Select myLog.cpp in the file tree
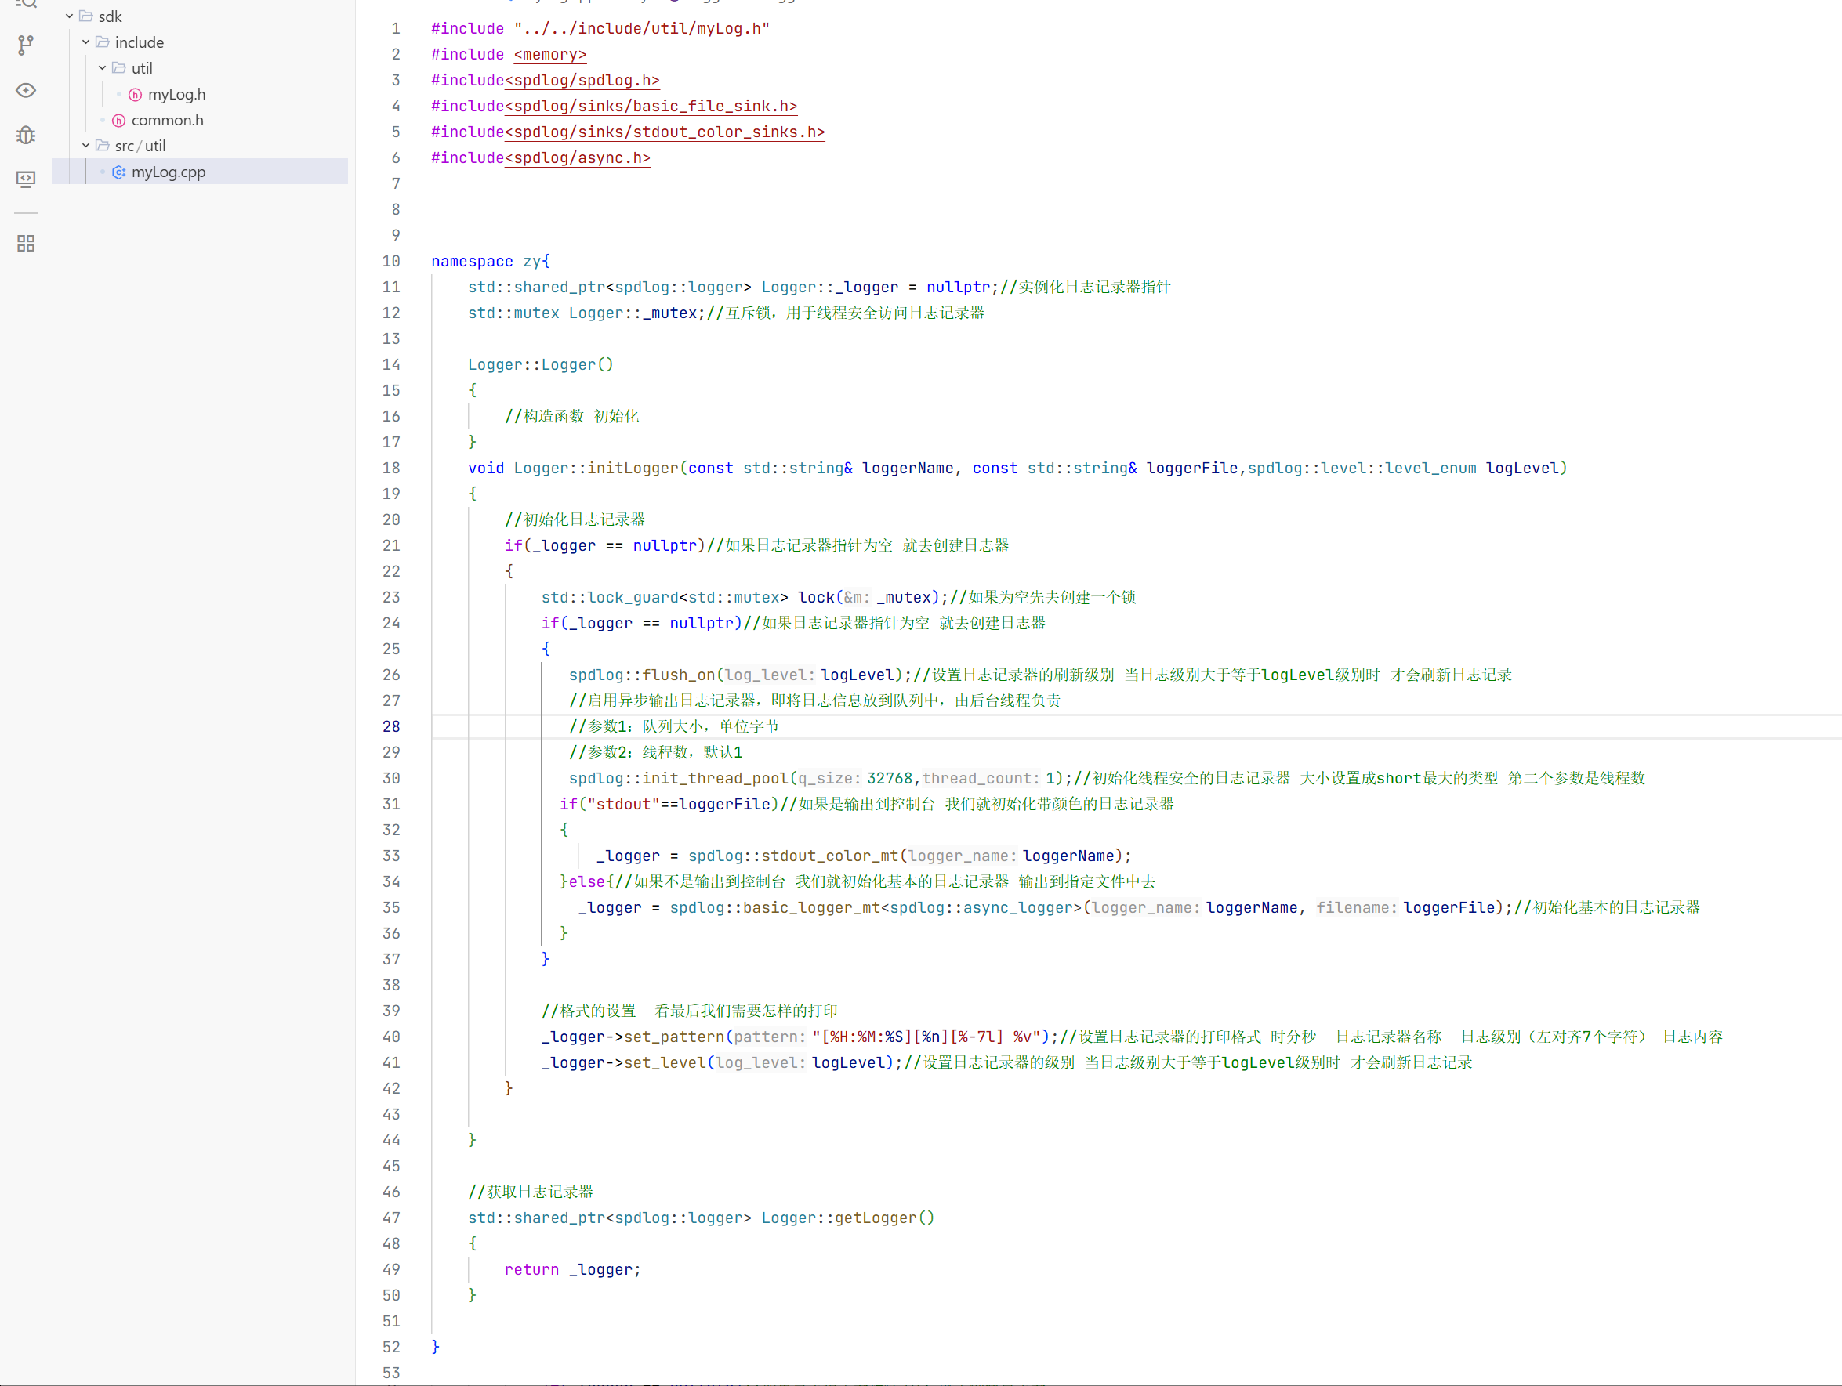 [169, 172]
